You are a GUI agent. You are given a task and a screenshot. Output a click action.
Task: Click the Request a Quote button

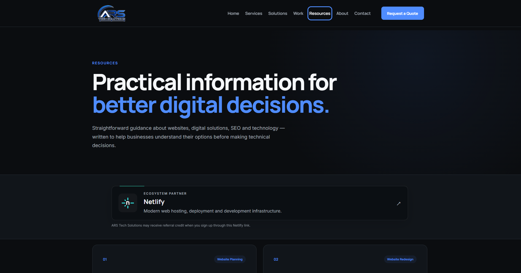click(402, 13)
